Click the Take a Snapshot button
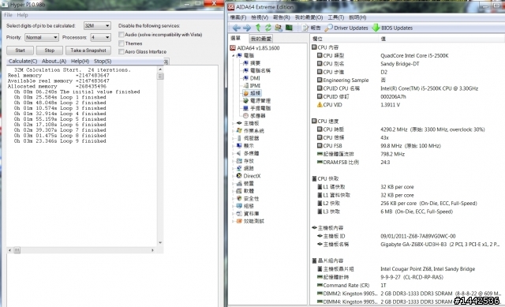The height and width of the screenshot is (307, 505). pos(88,51)
